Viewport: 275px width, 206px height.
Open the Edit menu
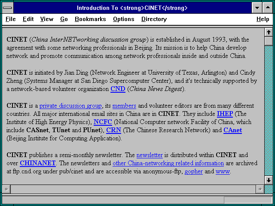(x=28, y=19)
